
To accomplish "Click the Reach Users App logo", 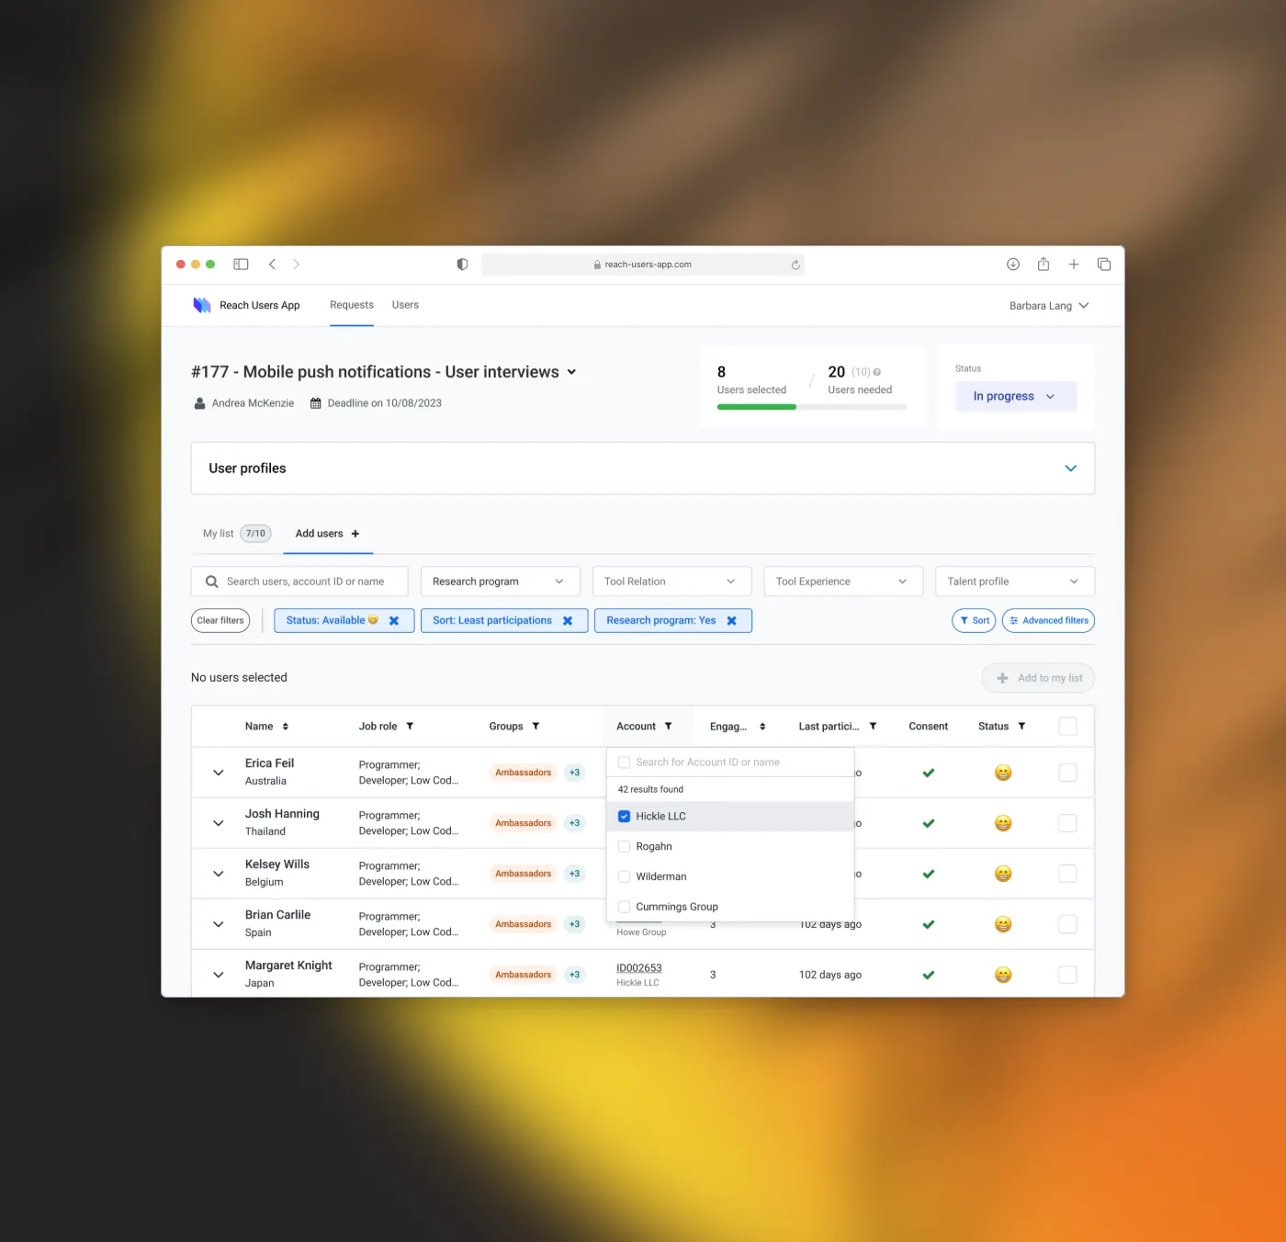I will [202, 305].
